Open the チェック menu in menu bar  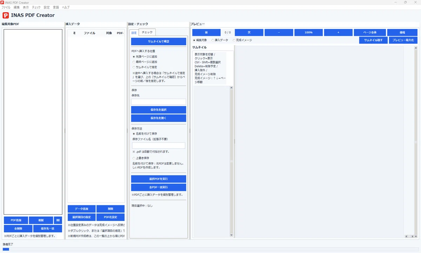click(36, 7)
